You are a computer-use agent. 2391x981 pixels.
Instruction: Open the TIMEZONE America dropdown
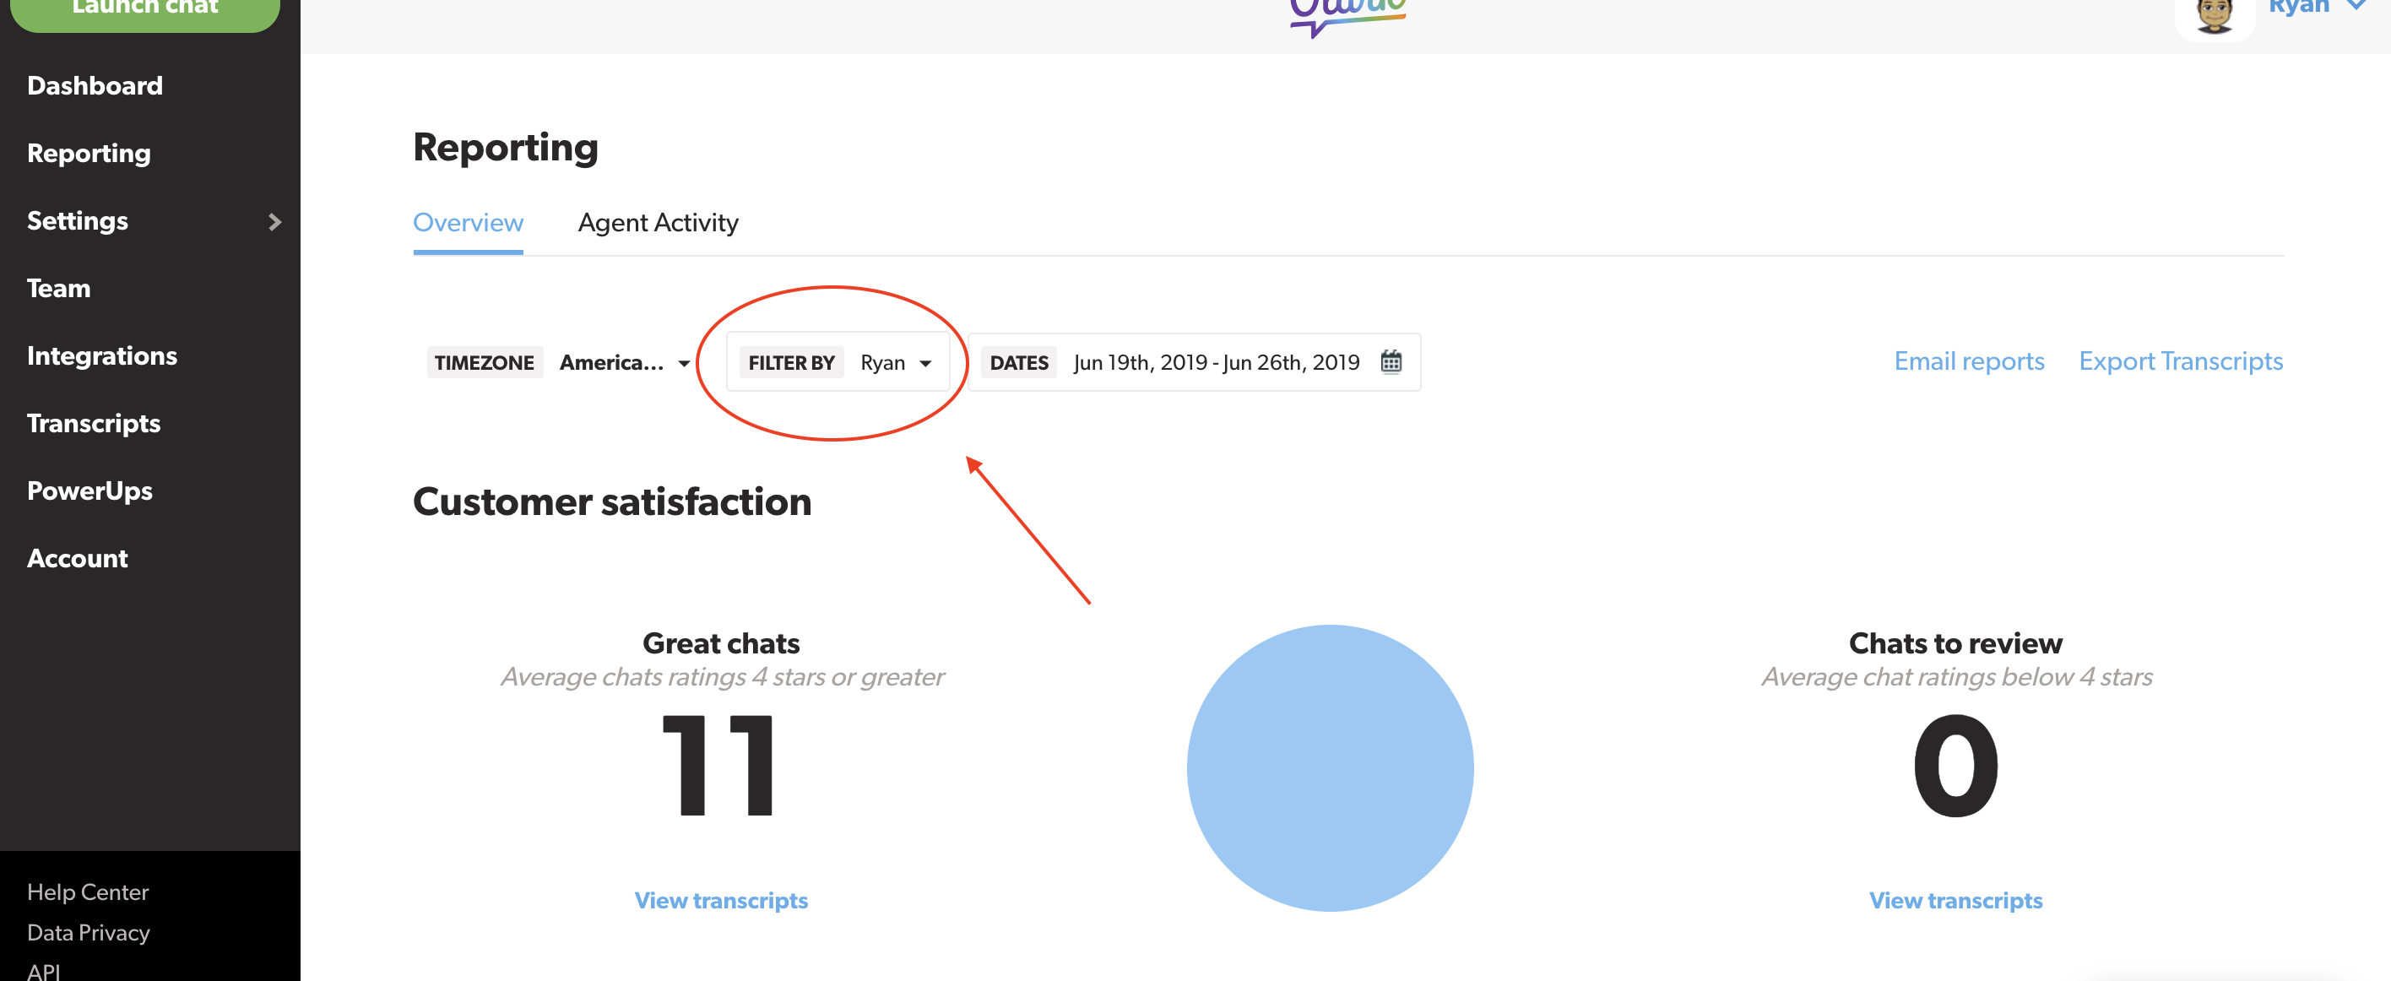[x=624, y=362]
